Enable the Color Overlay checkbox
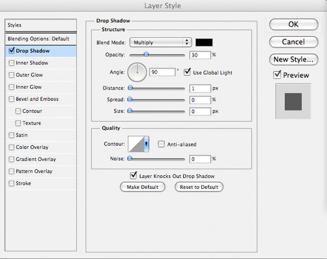This screenshot has width=327, height=259. [11, 147]
